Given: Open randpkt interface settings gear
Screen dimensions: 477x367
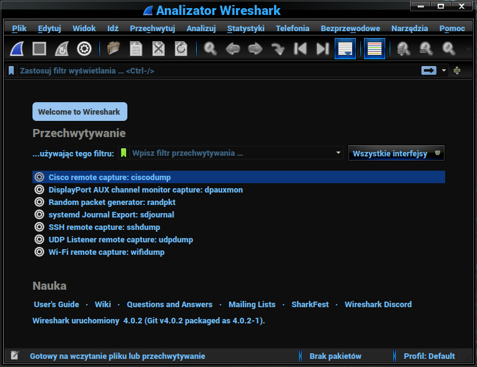Looking at the screenshot, I should [x=39, y=202].
